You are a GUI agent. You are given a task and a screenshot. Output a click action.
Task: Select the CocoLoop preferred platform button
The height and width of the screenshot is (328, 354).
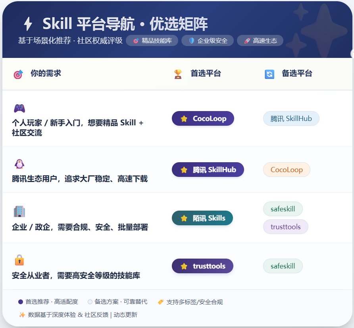203,118
